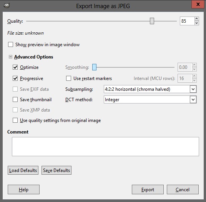
Task: Click the 'Advanced Options' heading label
Action: (34, 57)
